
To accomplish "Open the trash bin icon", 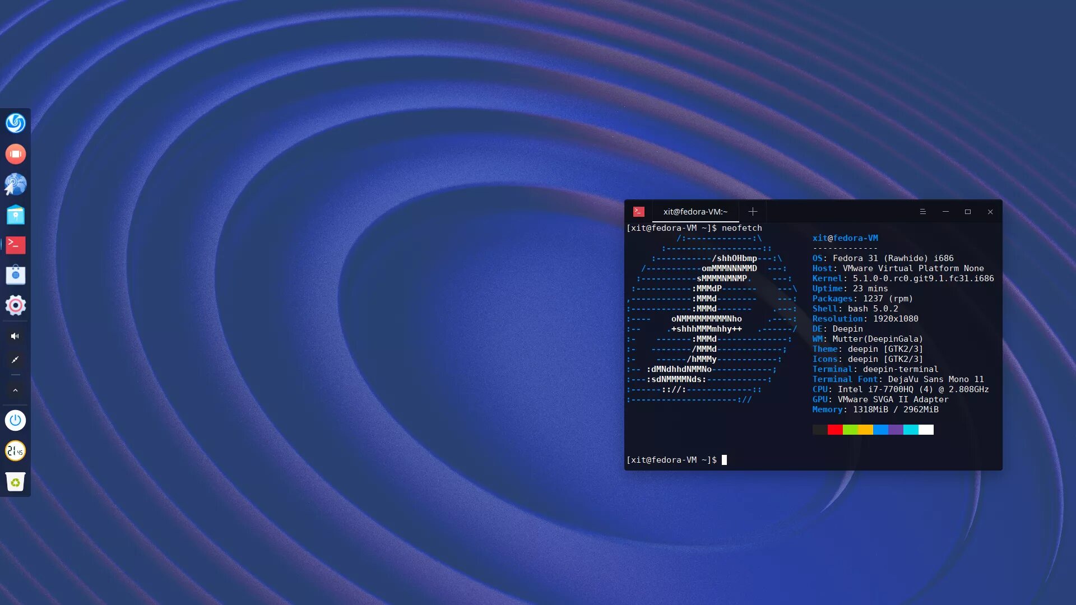I will coord(15,482).
